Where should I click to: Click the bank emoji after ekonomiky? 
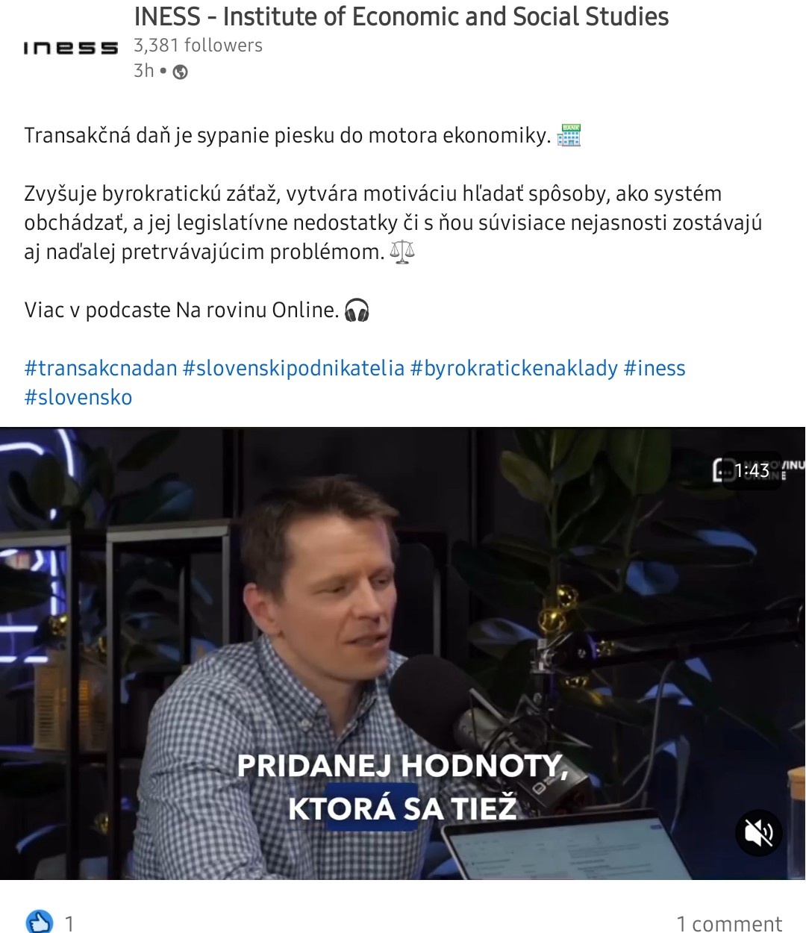point(569,135)
